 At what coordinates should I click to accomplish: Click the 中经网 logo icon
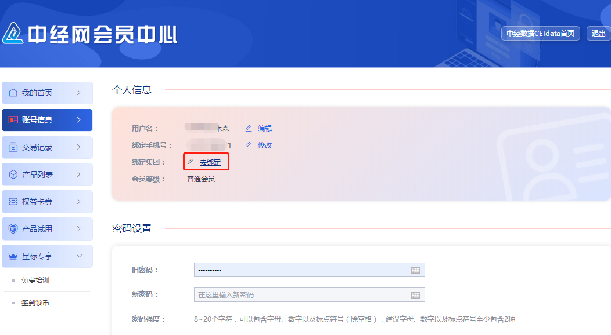(x=13, y=34)
